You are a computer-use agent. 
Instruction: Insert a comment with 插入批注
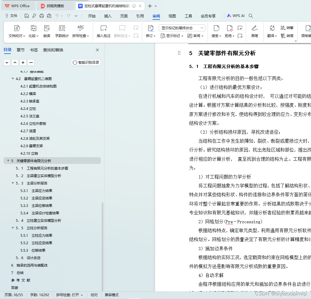[x=104, y=31]
